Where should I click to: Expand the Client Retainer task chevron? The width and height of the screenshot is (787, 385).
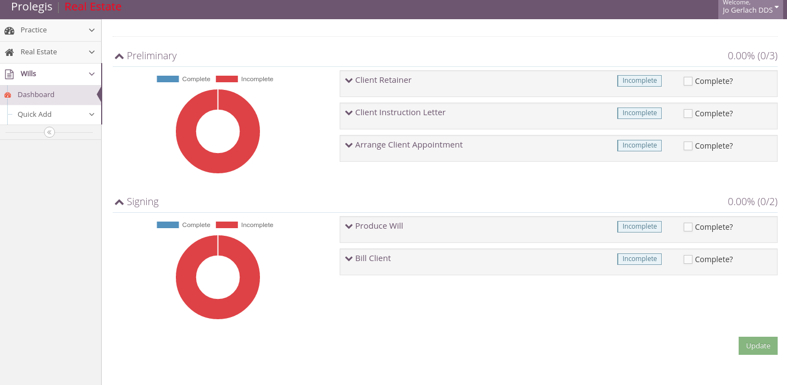(348, 80)
